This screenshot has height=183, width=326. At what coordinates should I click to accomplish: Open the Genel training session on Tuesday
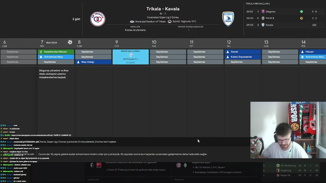243,52
